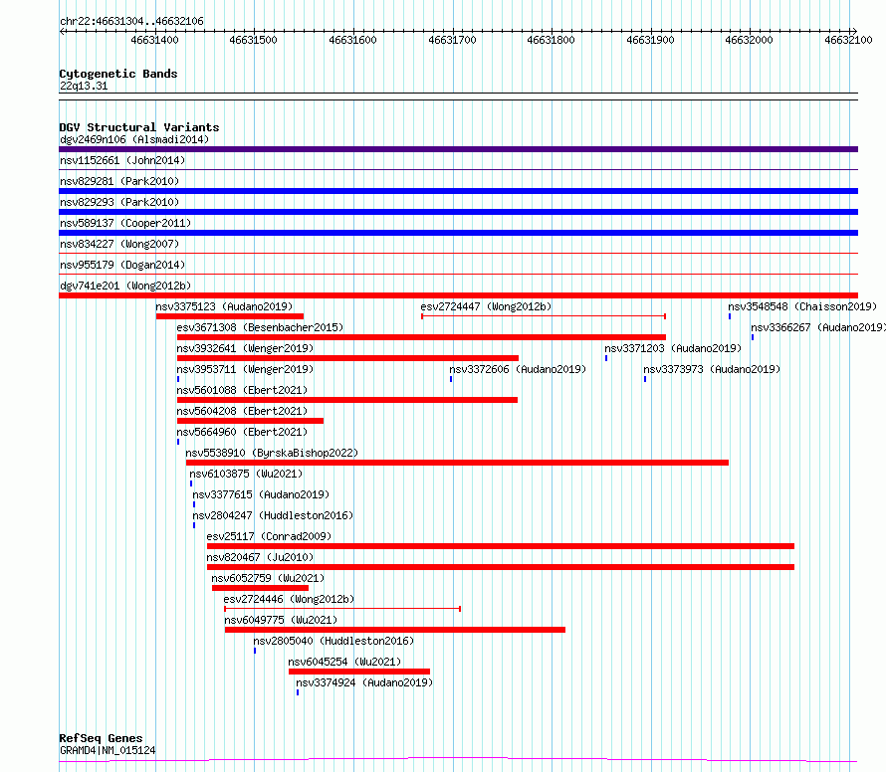Click the 46632000 ruler position label
886x772 pixels.
point(749,40)
